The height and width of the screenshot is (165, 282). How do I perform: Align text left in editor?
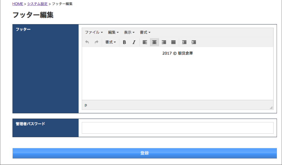coord(145,42)
